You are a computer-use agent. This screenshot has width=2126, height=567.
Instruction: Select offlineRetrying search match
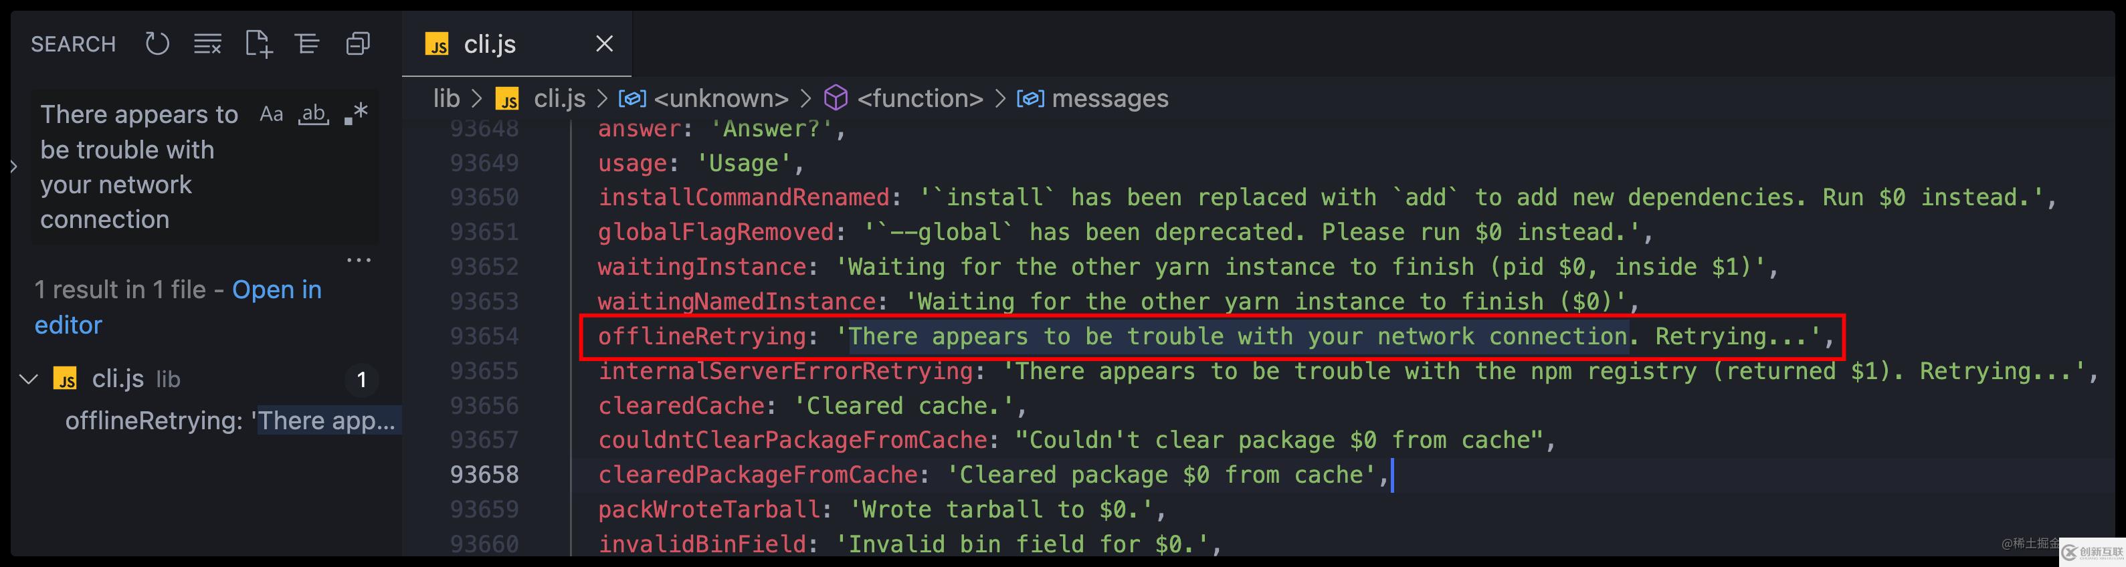[x=231, y=421]
